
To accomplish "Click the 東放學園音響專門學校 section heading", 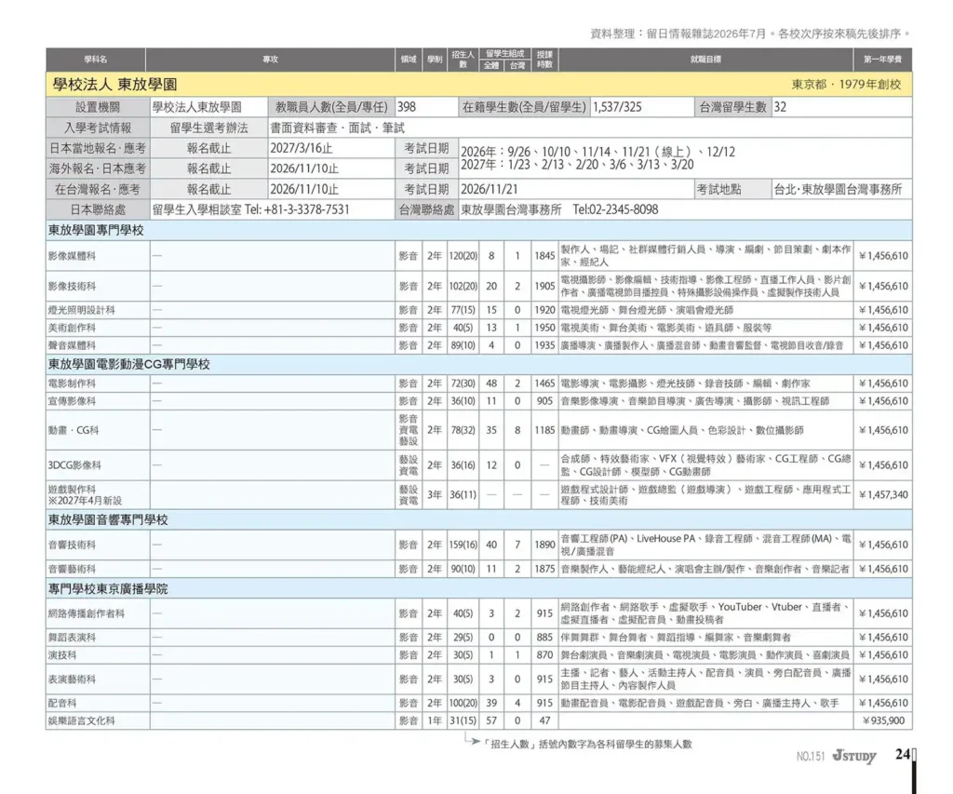I will click(108, 519).
